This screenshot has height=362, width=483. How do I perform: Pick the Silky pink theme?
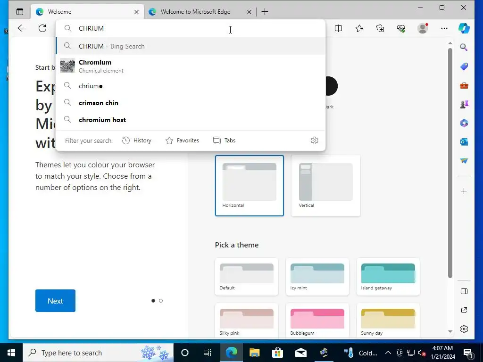point(246,320)
